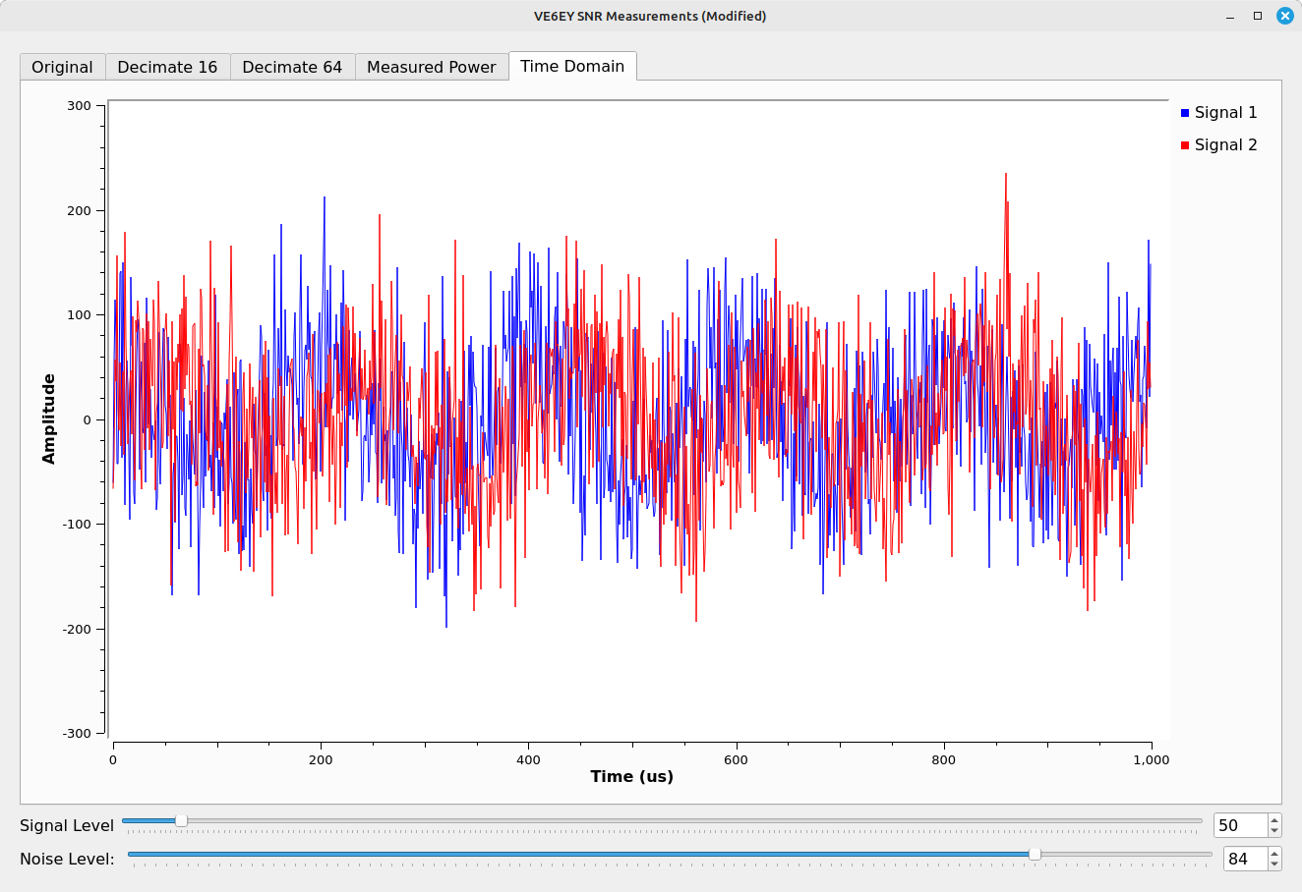Increase Signal Level with the up arrow
The image size is (1302, 892).
click(1274, 820)
